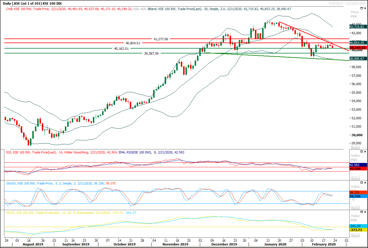This screenshot has height=248, width=368.
Task: Maximize the RSI indicator panel
Action: (362, 151)
